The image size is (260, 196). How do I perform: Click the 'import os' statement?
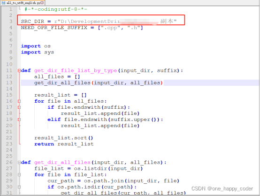point(36,46)
